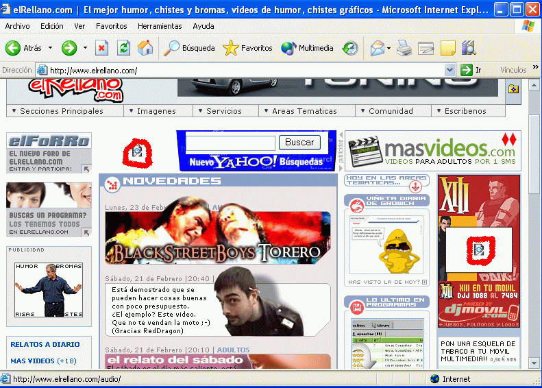The height and width of the screenshot is (388, 542).
Task: Open the Búsqueda search panel
Action: coord(189,48)
